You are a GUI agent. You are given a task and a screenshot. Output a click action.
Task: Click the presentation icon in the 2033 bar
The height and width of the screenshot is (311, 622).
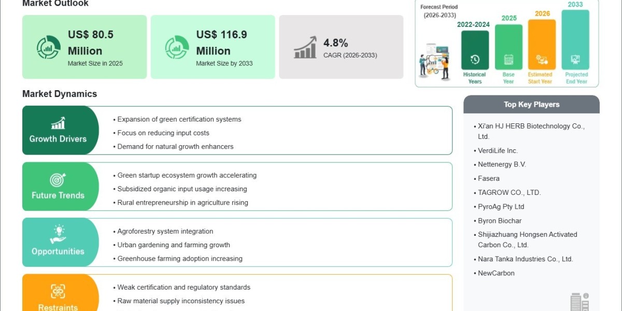[575, 60]
